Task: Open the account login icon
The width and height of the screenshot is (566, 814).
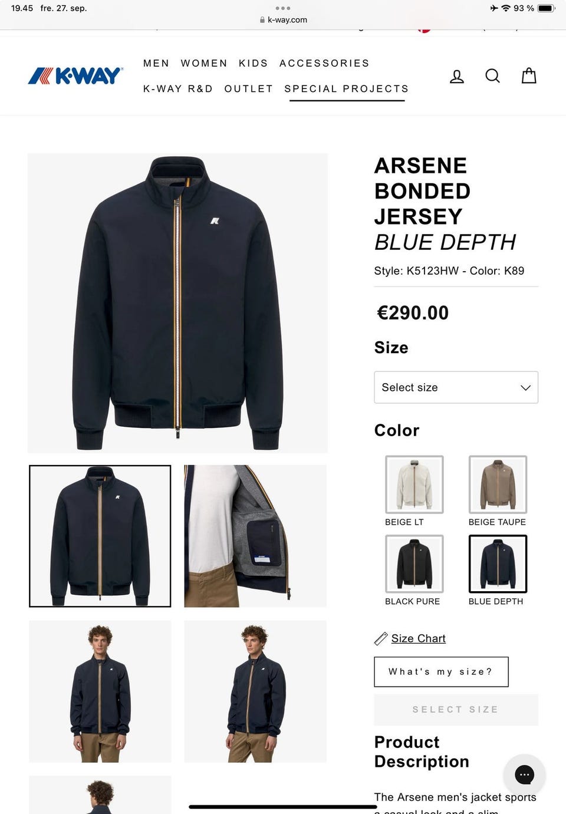Action: [x=457, y=76]
